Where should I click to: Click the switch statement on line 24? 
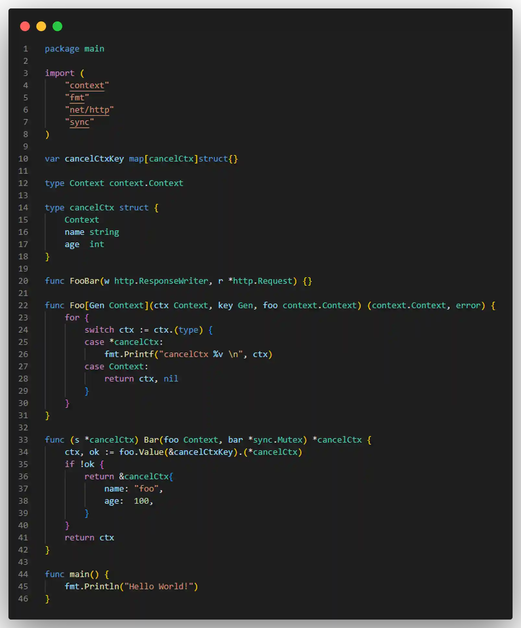coord(99,330)
